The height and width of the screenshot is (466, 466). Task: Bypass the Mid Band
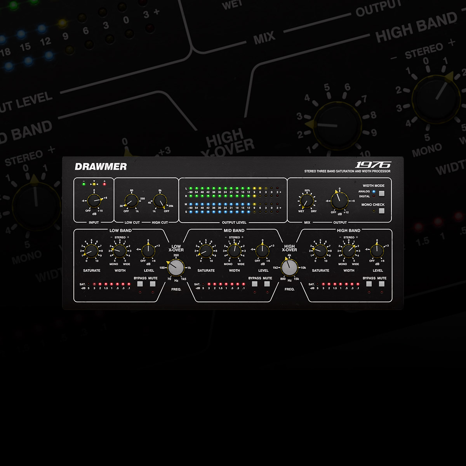[x=254, y=284]
